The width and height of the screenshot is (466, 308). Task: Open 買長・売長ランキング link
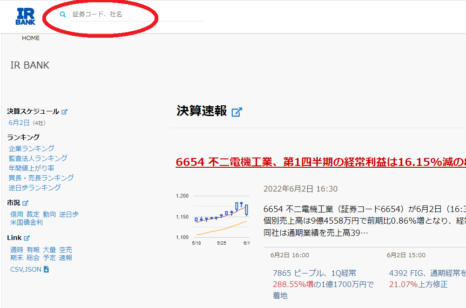[41, 178]
